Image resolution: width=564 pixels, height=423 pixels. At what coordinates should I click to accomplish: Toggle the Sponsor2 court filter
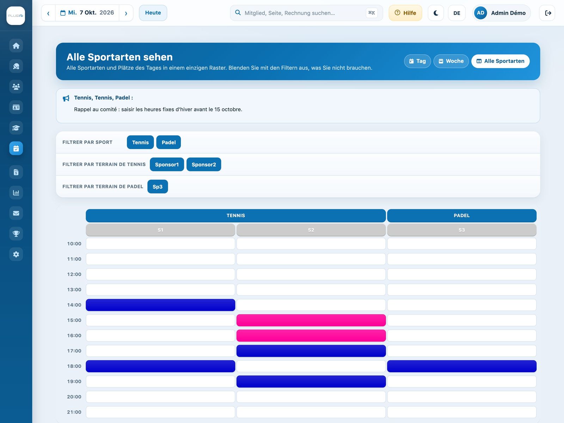(204, 165)
